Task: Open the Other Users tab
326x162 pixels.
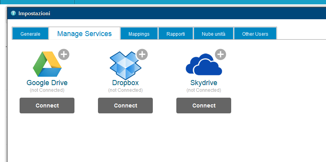Action: click(255, 33)
